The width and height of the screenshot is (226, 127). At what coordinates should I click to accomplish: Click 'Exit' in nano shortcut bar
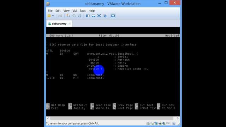(54, 108)
